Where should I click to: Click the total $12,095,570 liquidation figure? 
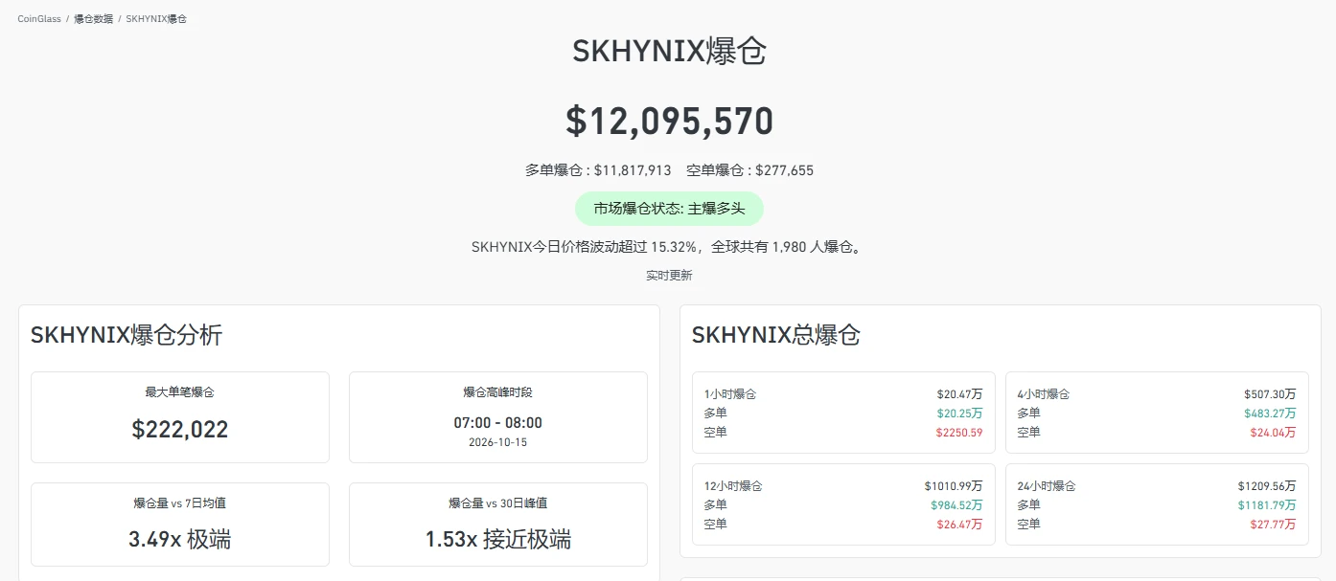(669, 122)
